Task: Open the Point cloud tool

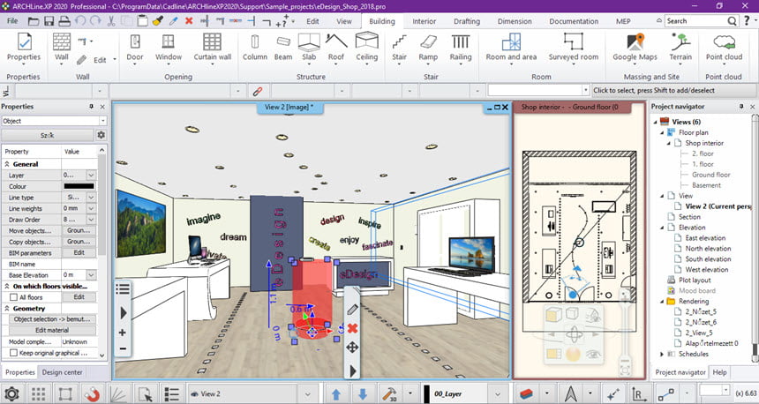Action: (724, 48)
